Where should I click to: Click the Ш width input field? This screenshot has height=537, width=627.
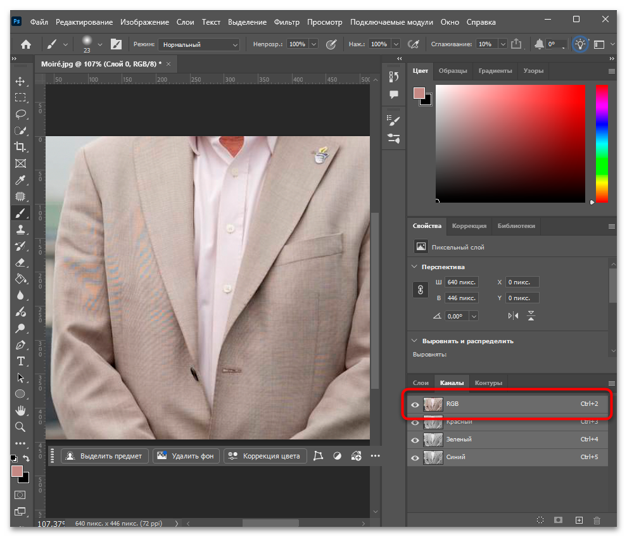(x=462, y=282)
